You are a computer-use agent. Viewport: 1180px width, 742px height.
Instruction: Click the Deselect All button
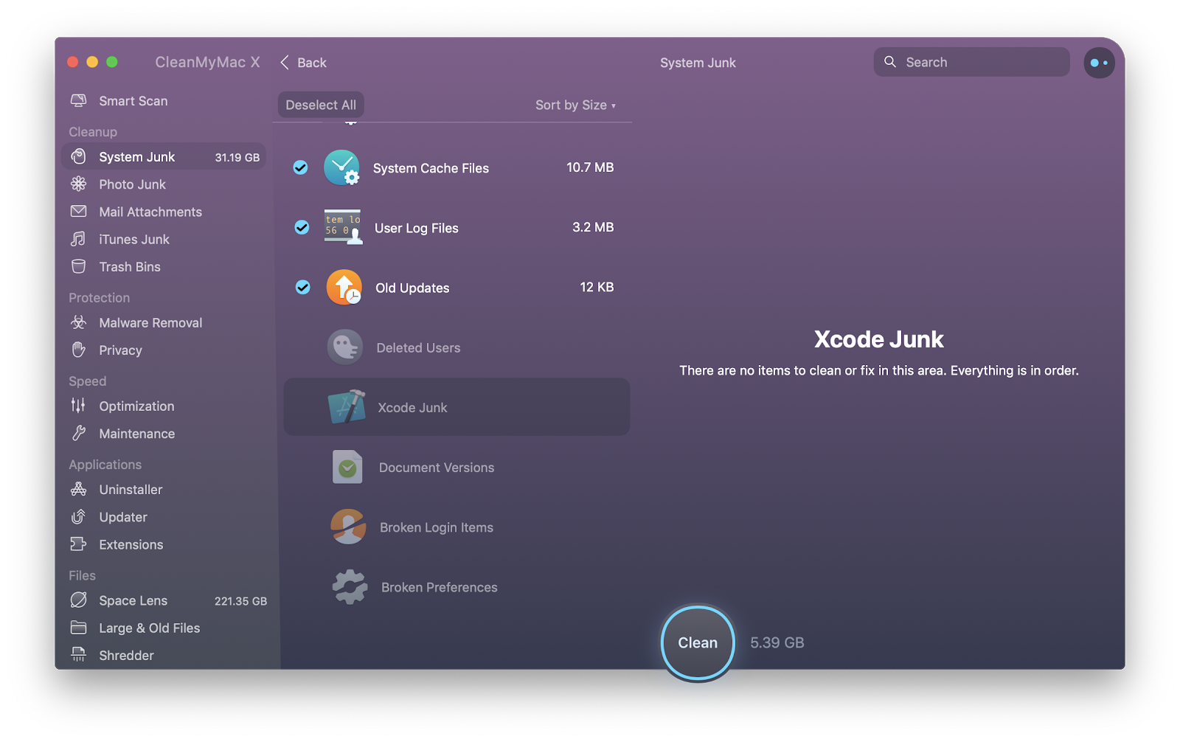click(321, 105)
